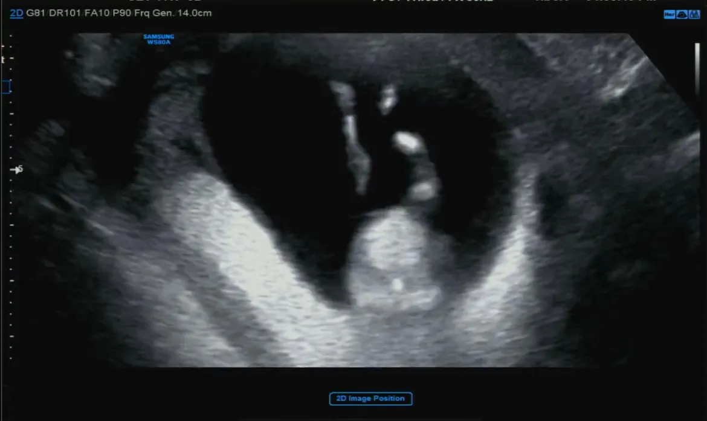
Task: Select the DR101 dynamic range value
Action: (65, 13)
